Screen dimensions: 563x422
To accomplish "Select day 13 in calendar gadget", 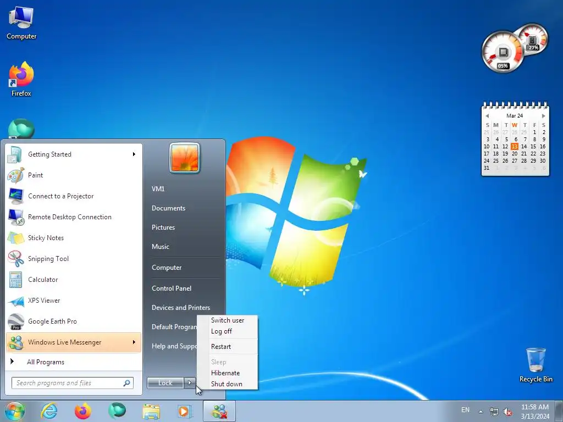I will point(515,146).
